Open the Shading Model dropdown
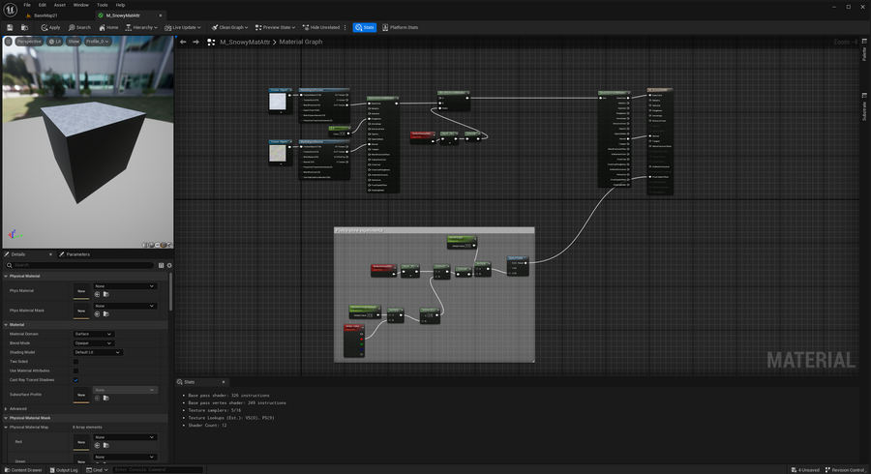Viewport: 871px width, 474px height. pyautogui.click(x=98, y=352)
